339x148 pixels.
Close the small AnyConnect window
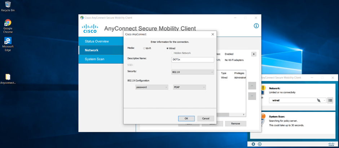coord(333,78)
